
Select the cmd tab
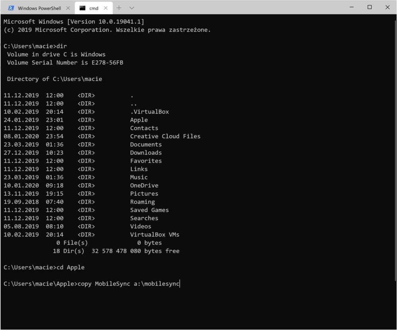click(x=94, y=8)
